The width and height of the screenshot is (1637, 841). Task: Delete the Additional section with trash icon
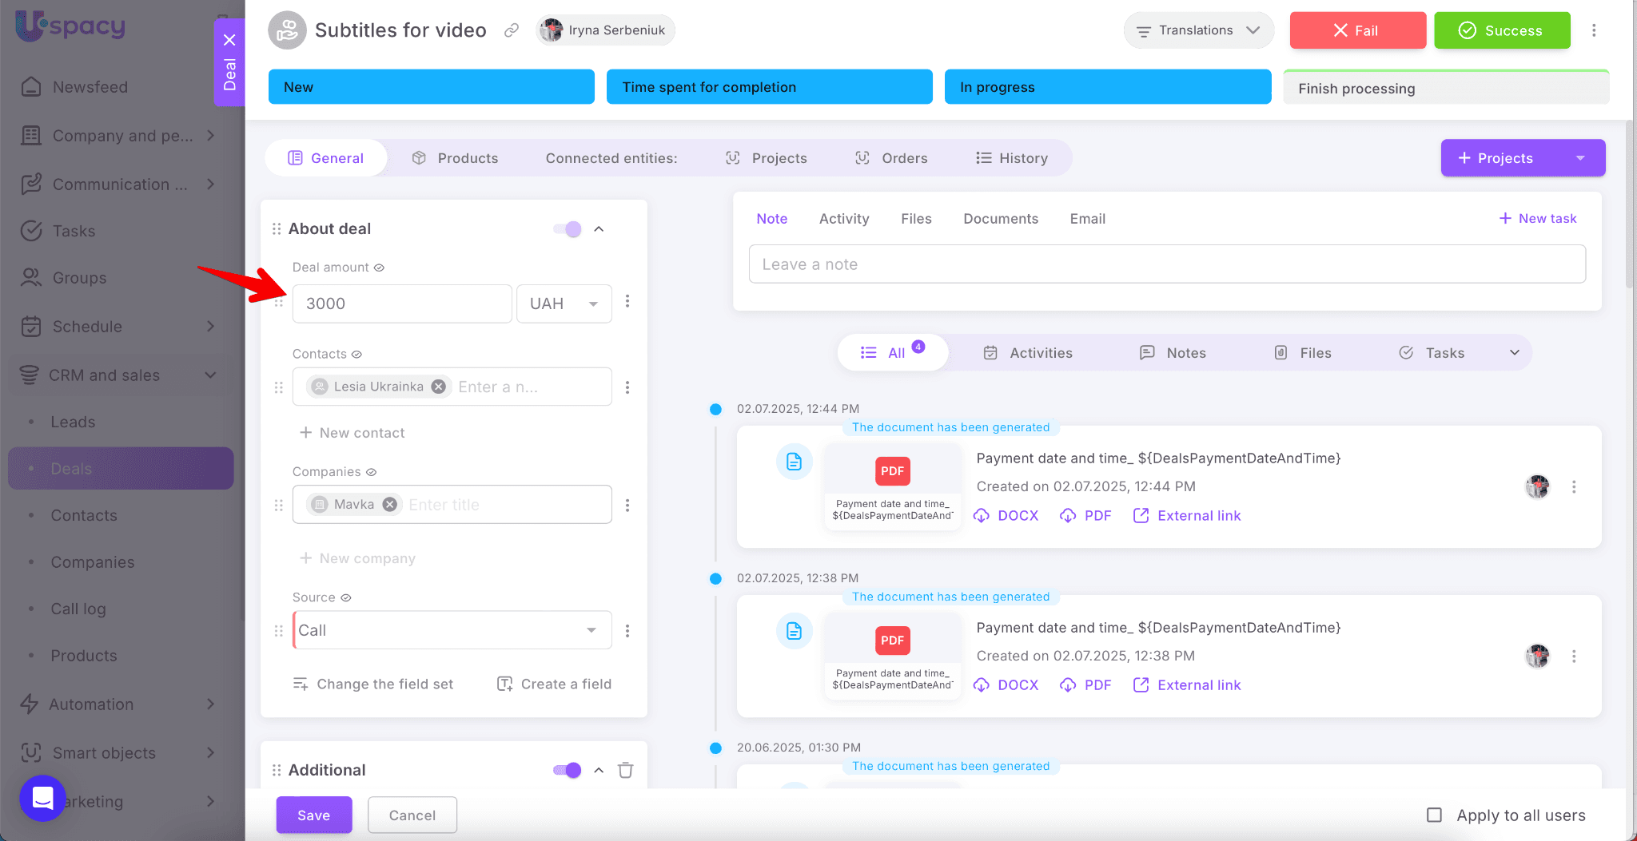(626, 770)
